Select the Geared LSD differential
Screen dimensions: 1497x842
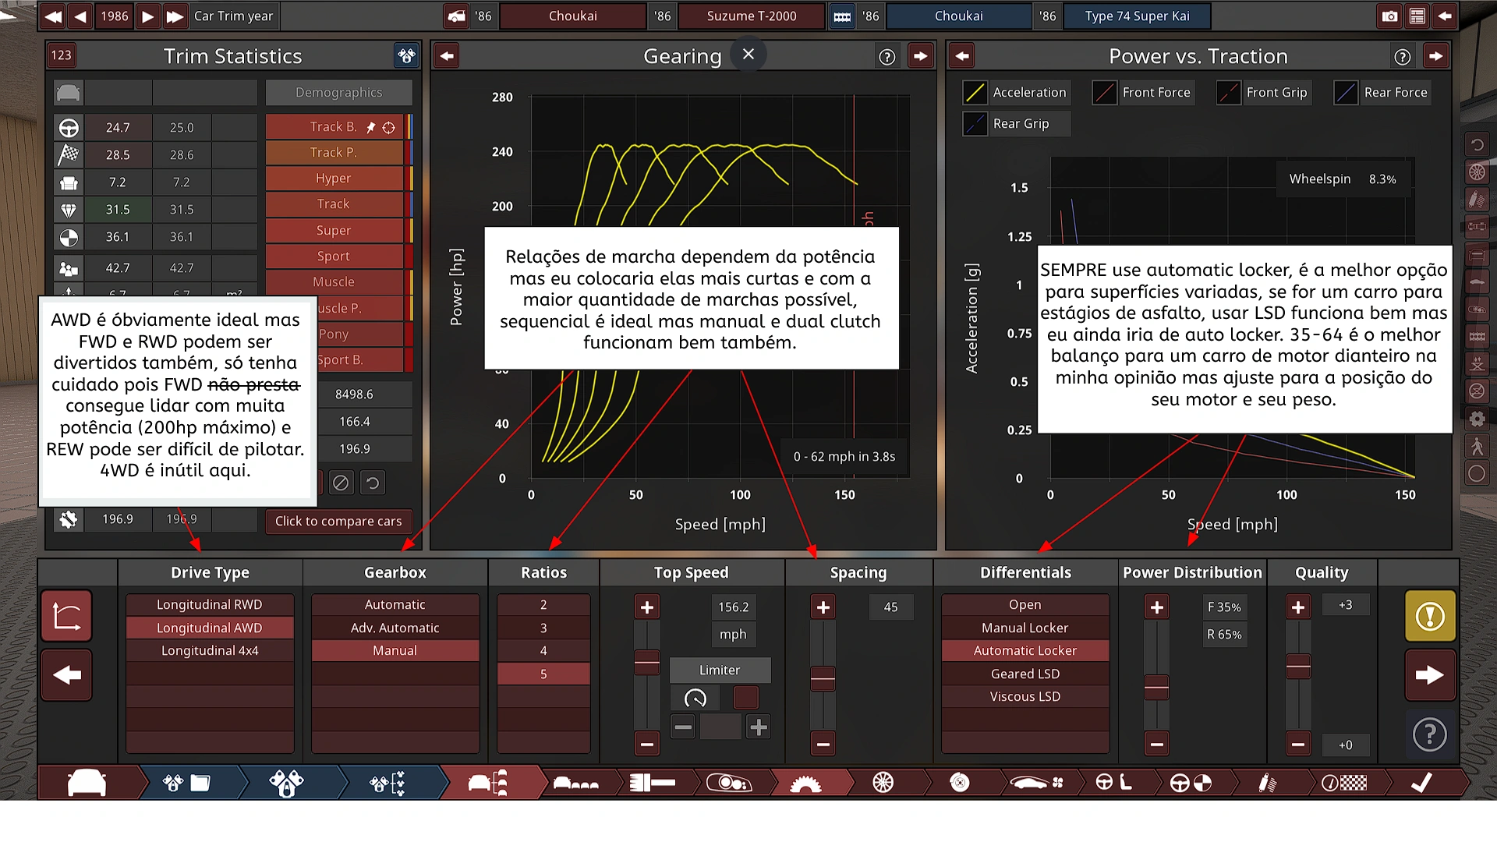[x=1025, y=674]
